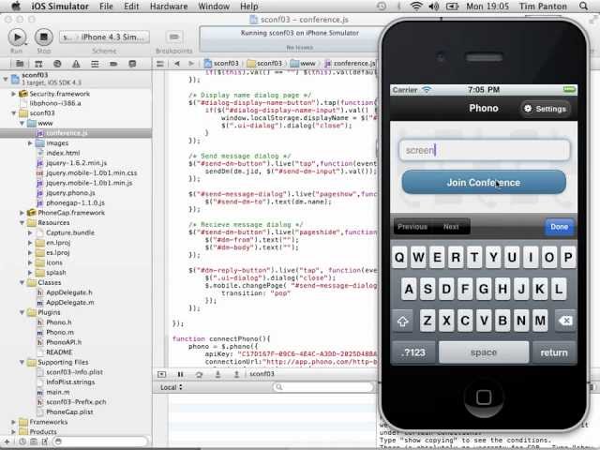Hide the debug area toggle icon

[x=161, y=374]
